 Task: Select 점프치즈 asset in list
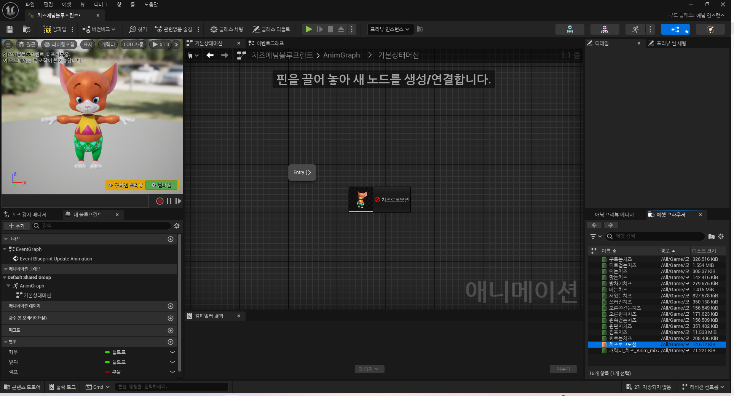[x=657, y=332]
